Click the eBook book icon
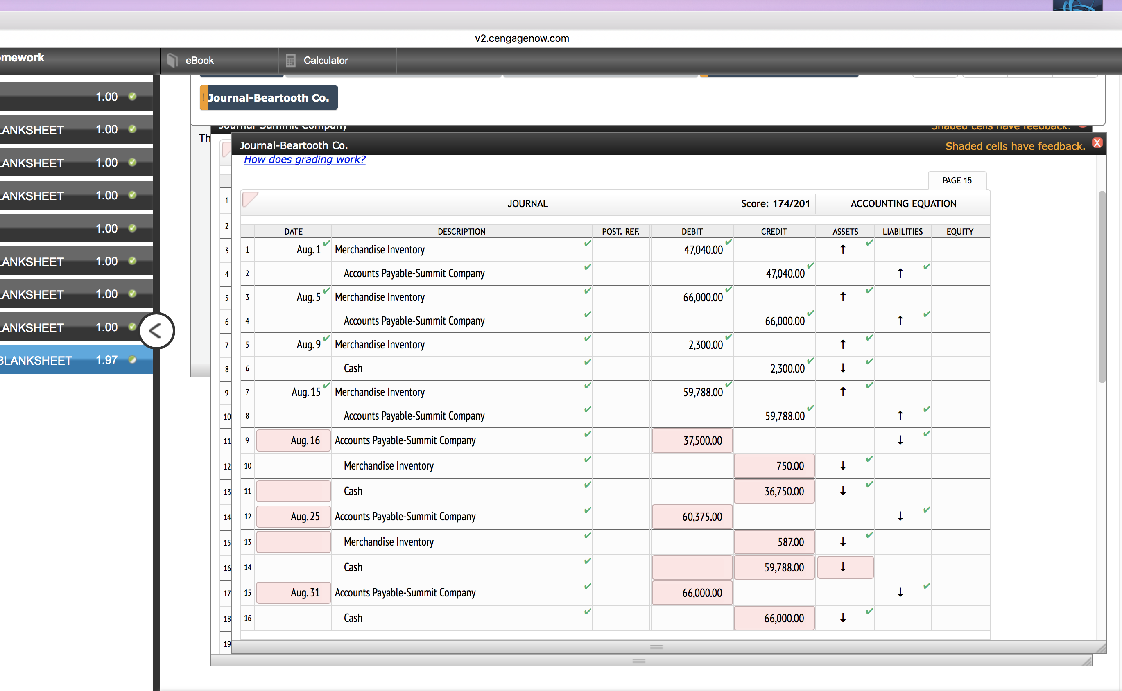Screen dimensions: 1122x691 pos(172,60)
